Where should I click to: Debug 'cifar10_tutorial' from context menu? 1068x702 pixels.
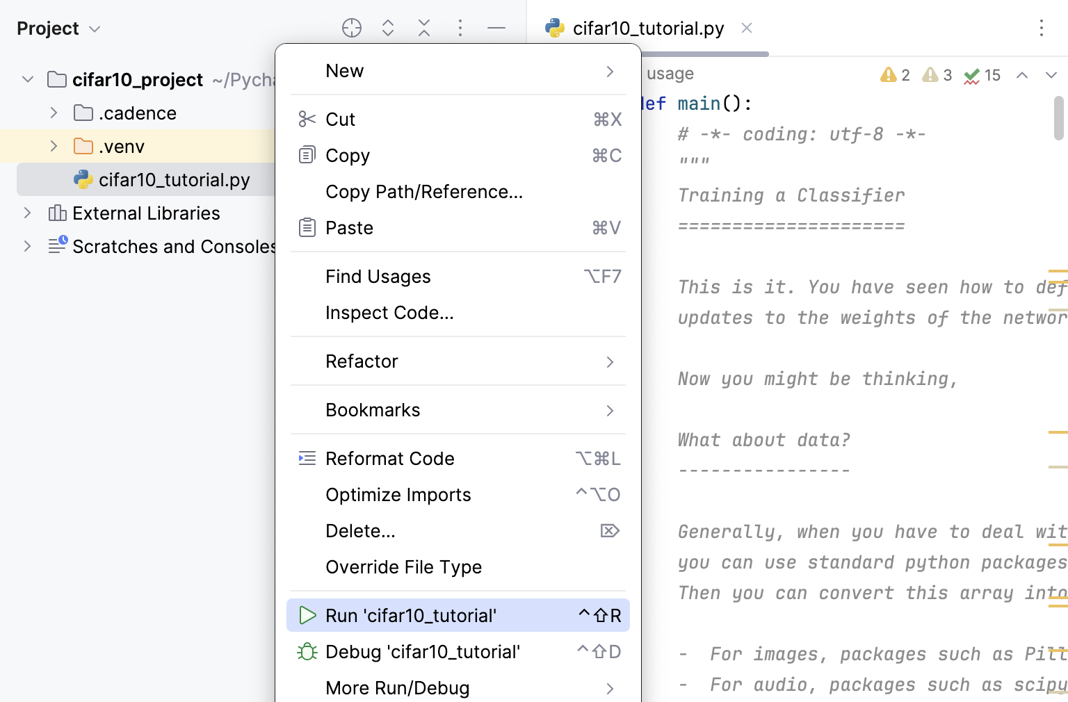tap(458, 652)
